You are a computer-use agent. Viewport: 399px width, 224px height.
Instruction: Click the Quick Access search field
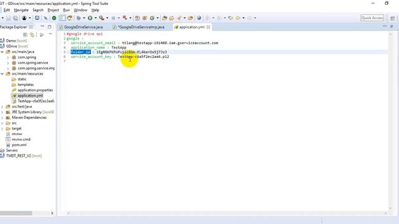[x=372, y=18]
